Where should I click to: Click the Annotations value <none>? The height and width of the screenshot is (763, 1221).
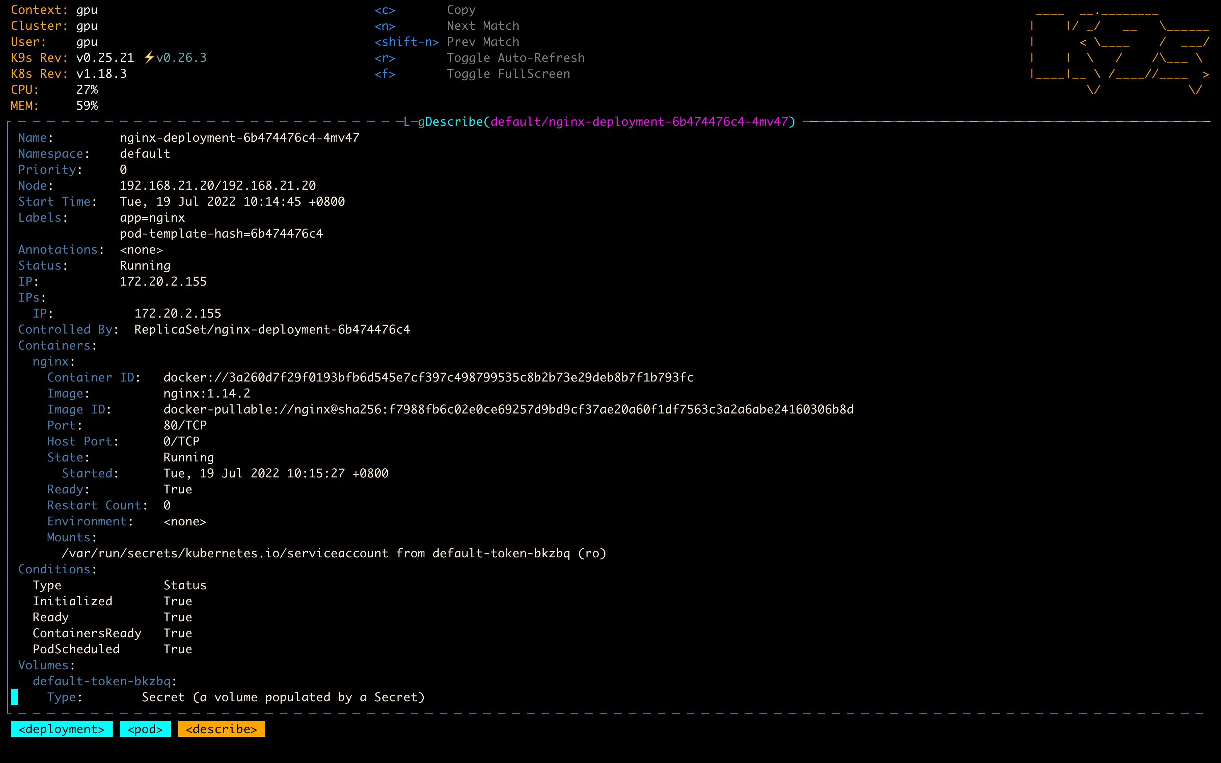[141, 250]
